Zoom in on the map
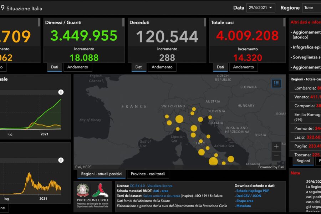Image resolution: width=321 pixels, height=214 pixels. (276, 146)
